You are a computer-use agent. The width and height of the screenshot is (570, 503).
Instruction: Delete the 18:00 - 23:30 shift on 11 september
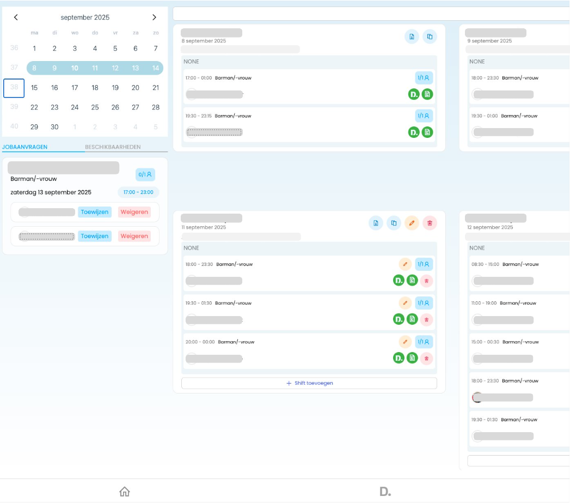[426, 281]
